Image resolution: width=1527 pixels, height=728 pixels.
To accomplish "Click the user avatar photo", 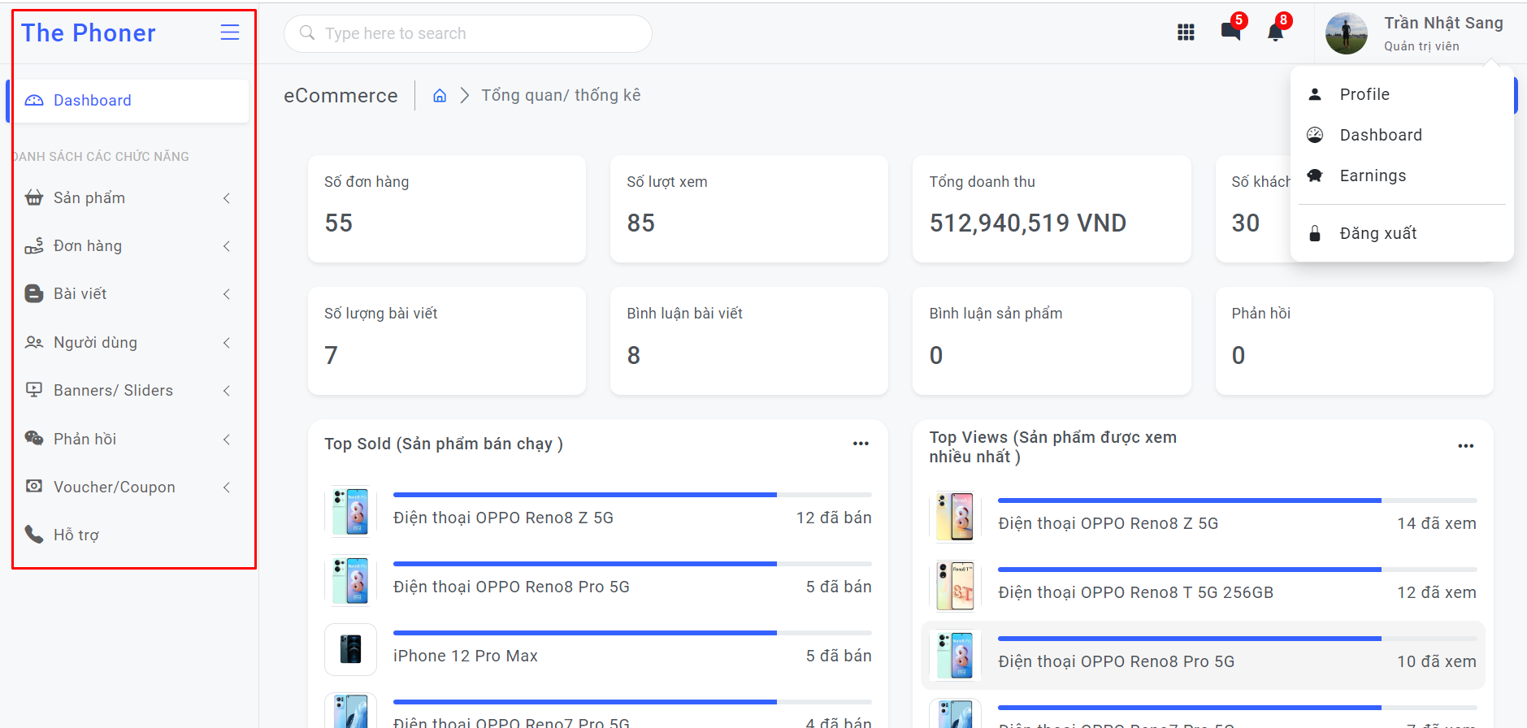I will [x=1347, y=33].
